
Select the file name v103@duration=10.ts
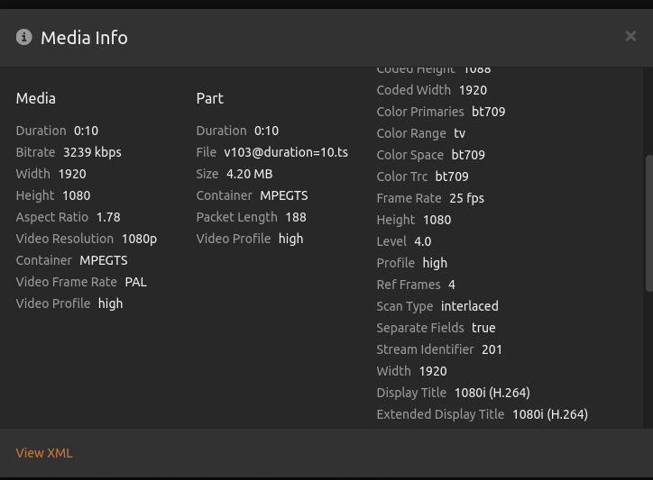(x=286, y=152)
